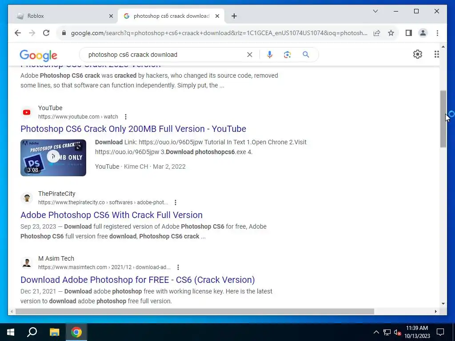Click the horizontal scrollbar thumb
455x341 pixels.
point(195,311)
